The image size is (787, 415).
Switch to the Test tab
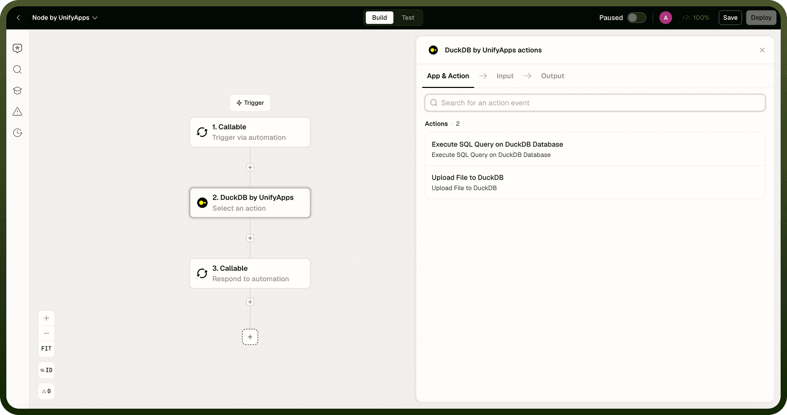pyautogui.click(x=408, y=17)
